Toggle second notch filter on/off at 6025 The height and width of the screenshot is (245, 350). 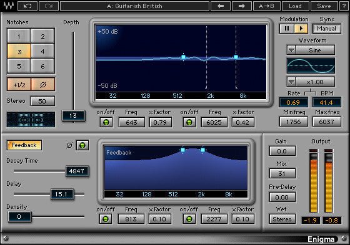point(189,122)
